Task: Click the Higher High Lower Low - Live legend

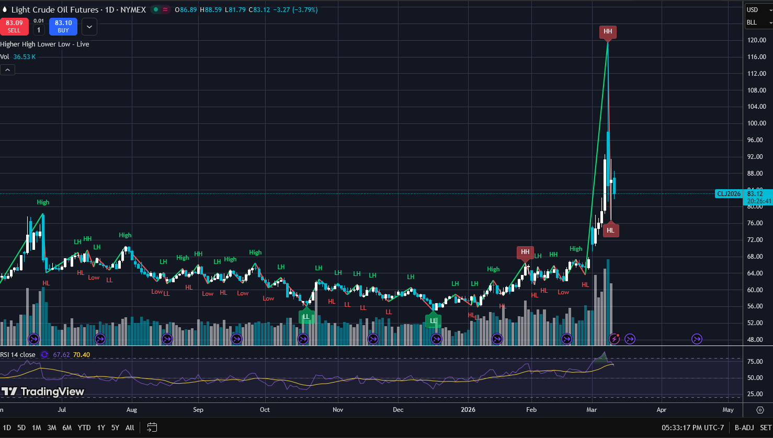Action: click(44, 44)
